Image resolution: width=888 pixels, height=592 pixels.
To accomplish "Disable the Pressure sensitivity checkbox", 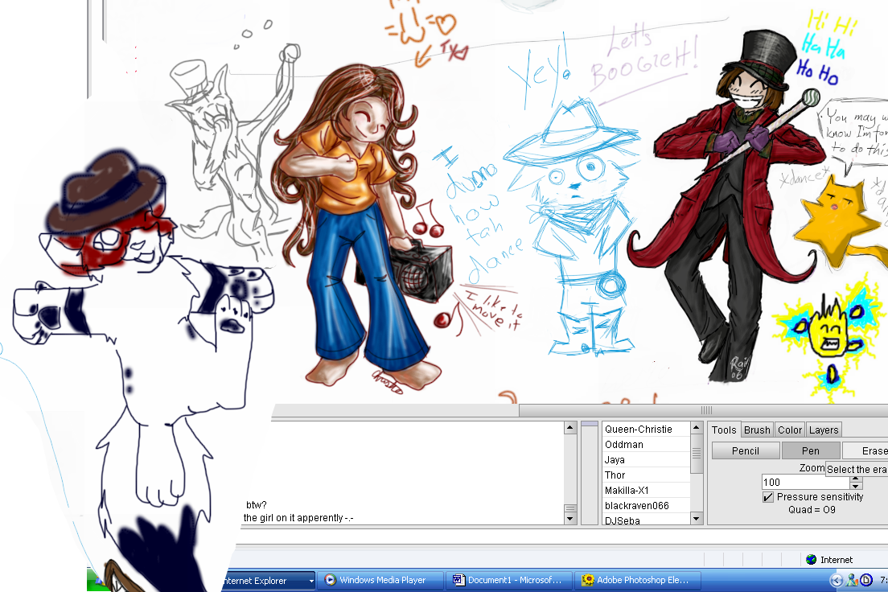I will 768,496.
